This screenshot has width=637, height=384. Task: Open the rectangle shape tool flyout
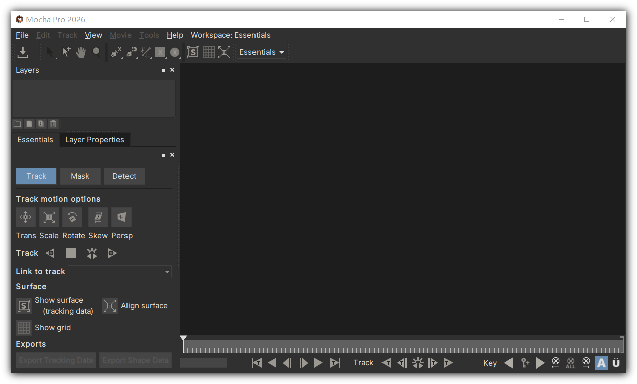point(160,52)
